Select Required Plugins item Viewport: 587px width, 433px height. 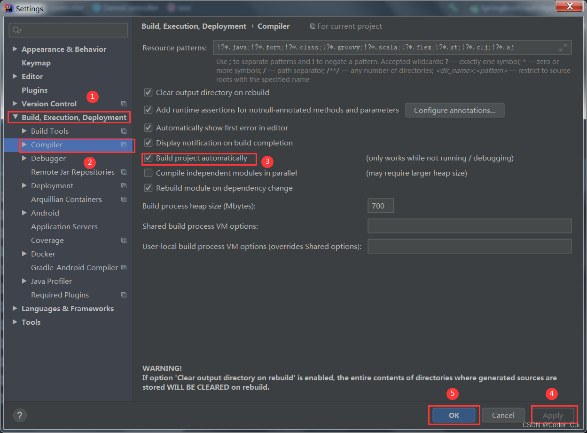60,295
